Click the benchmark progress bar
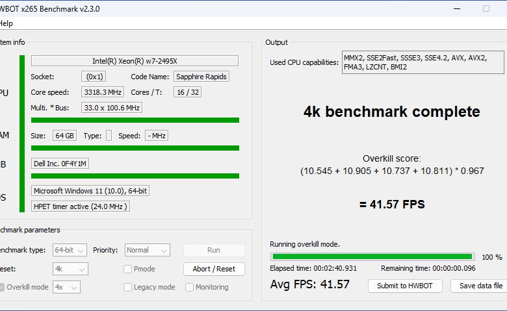 (x=373, y=256)
